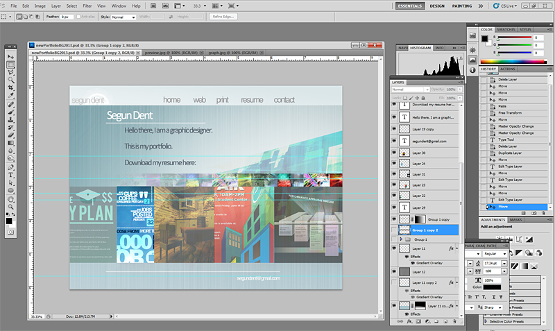Select the History Brush tool

10,128
